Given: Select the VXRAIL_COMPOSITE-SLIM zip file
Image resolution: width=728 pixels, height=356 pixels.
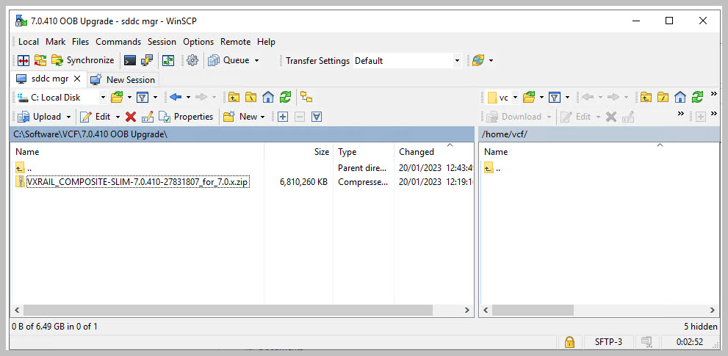Looking at the screenshot, I should 137,183.
